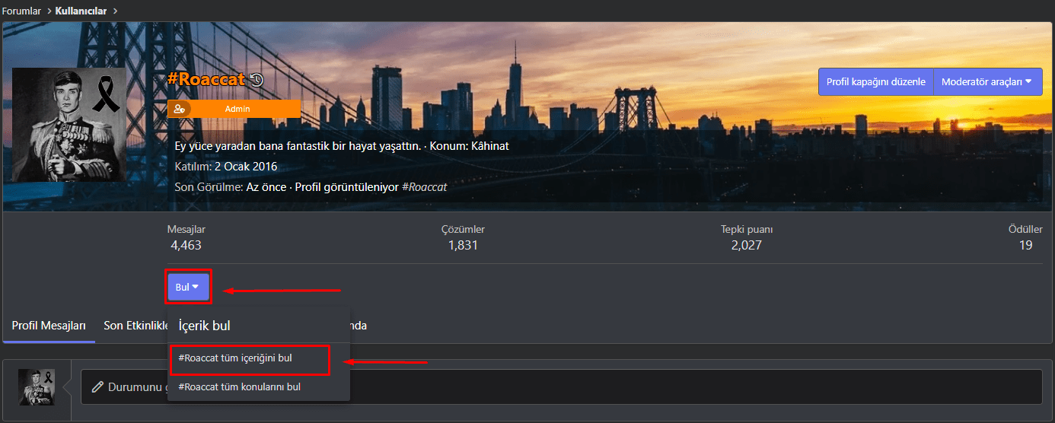Screen dimensions: 1055x423
Task: Switch to the Profil Mesajları tab
Action: (x=49, y=326)
